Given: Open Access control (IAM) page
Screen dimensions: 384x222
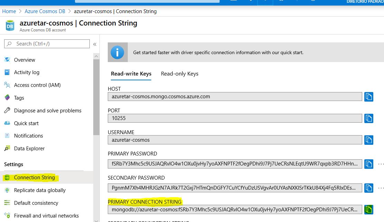Looking at the screenshot, I should pyautogui.click(x=37, y=85).
